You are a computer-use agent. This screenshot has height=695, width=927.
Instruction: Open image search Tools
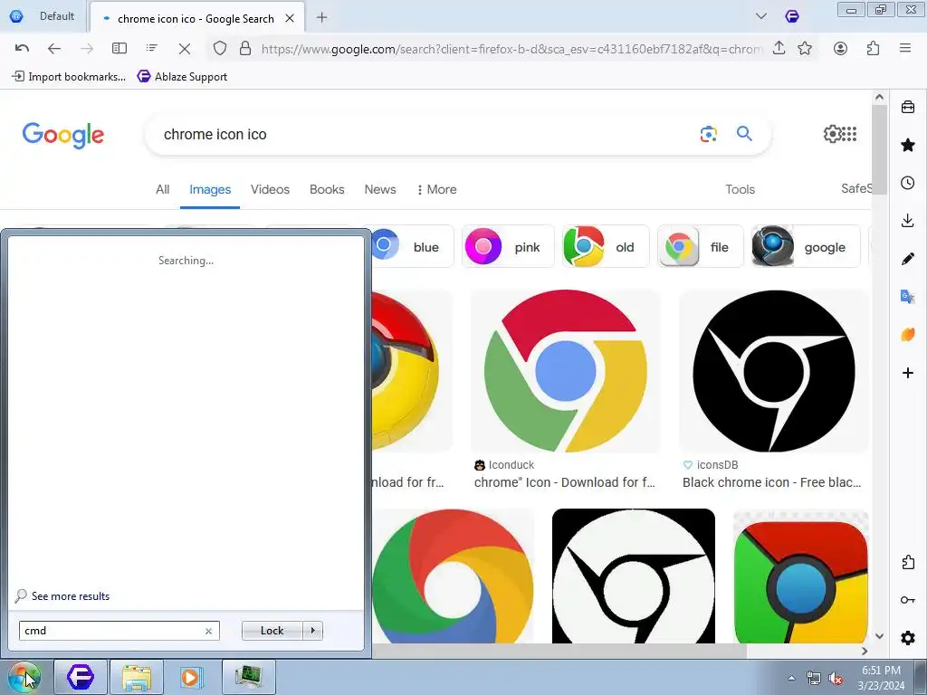tap(741, 189)
